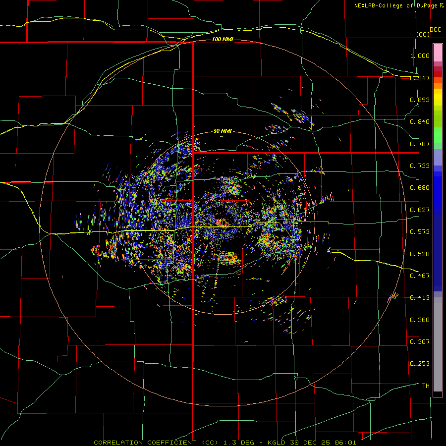The height and width of the screenshot is (446, 446).
Task: Click the 0.253 scale value
Action: pos(420,364)
